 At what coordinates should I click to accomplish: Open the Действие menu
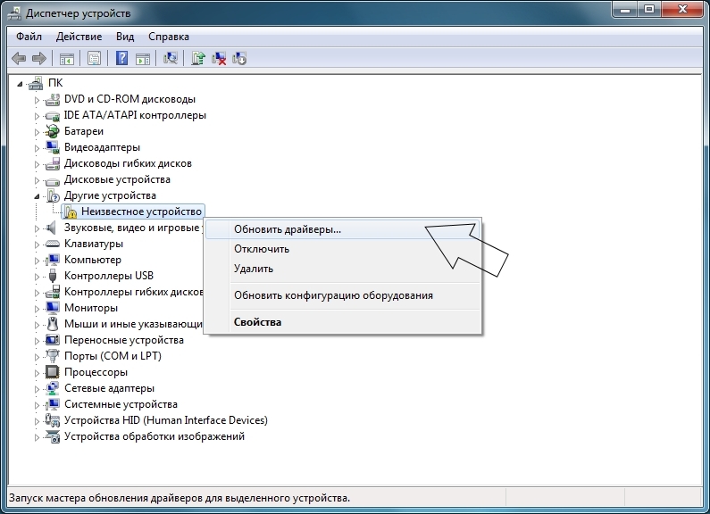coord(79,37)
